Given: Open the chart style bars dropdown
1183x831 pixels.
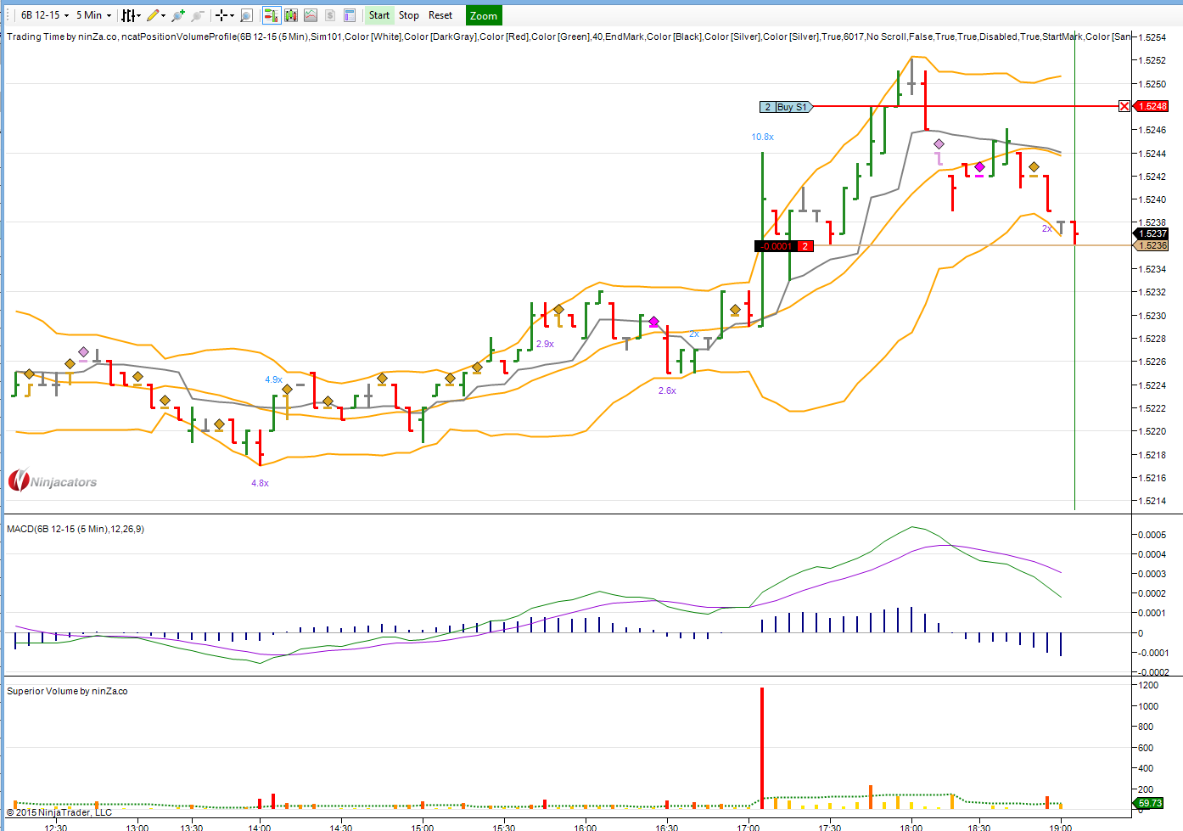Looking at the screenshot, I should pos(131,15).
